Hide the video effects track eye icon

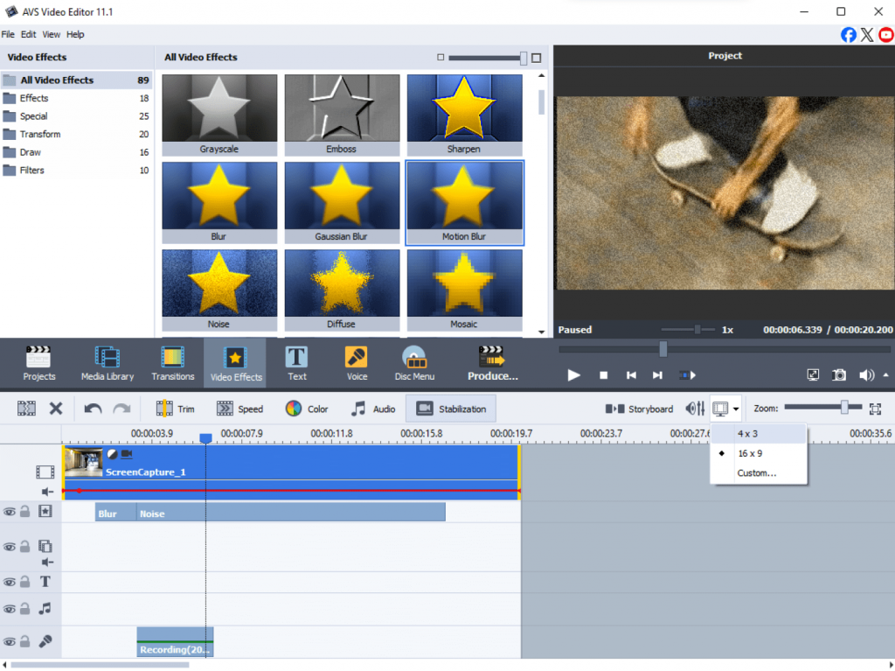coord(10,512)
